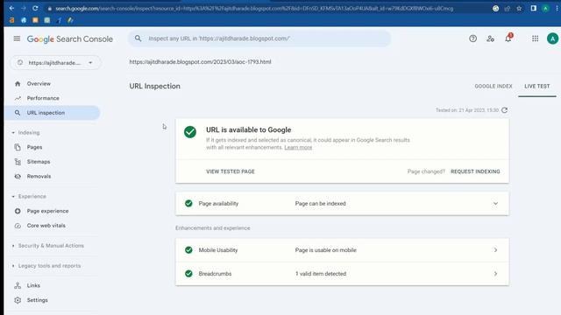
Task: Click 'URL is available to Google' heading
Action: (x=249, y=130)
